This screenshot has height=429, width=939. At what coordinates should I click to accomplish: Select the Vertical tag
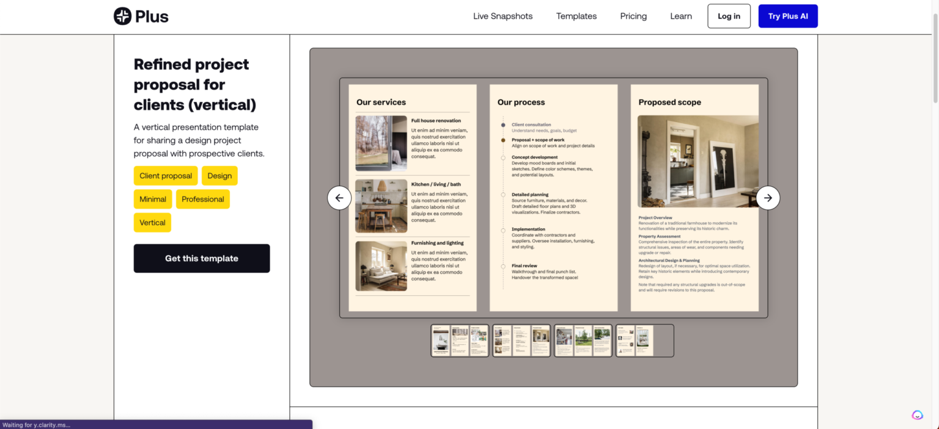152,222
